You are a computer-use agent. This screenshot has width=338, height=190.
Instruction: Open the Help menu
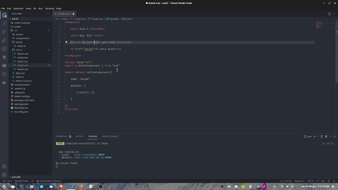click(59, 8)
